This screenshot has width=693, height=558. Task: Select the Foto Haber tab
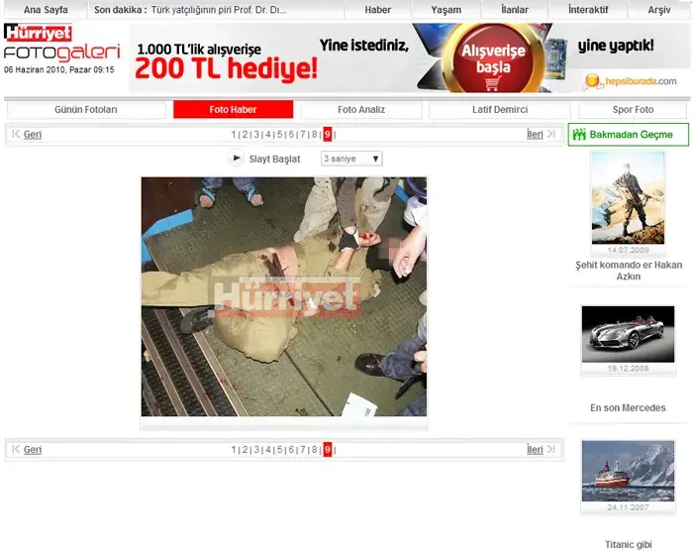[233, 109]
